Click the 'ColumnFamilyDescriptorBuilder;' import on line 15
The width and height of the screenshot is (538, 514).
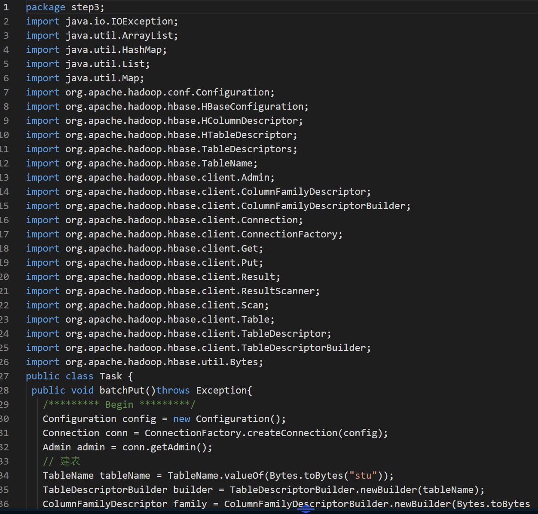pyautogui.click(x=326, y=206)
